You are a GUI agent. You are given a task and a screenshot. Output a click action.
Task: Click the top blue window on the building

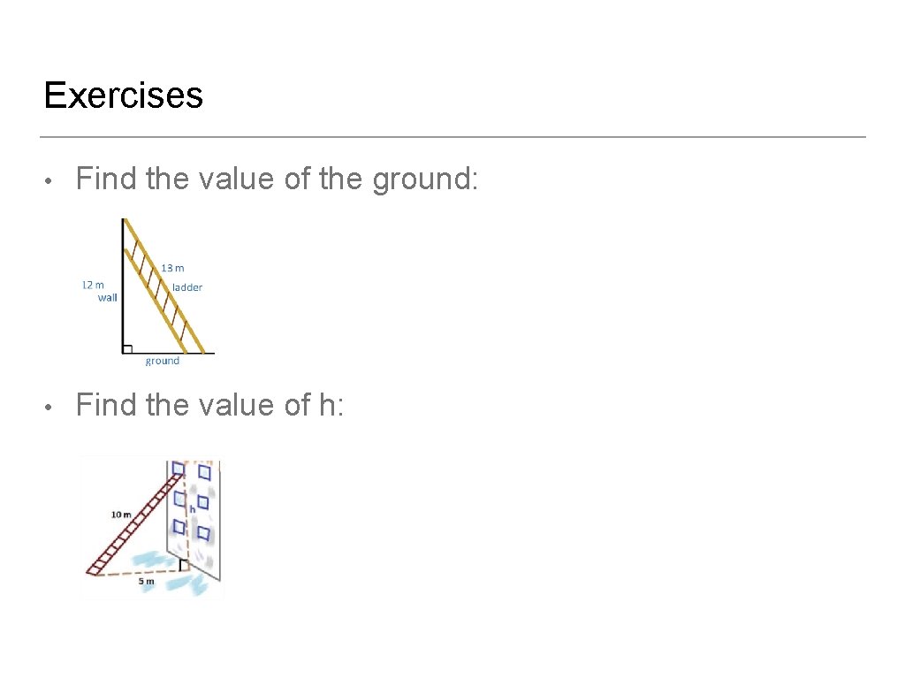(x=178, y=469)
